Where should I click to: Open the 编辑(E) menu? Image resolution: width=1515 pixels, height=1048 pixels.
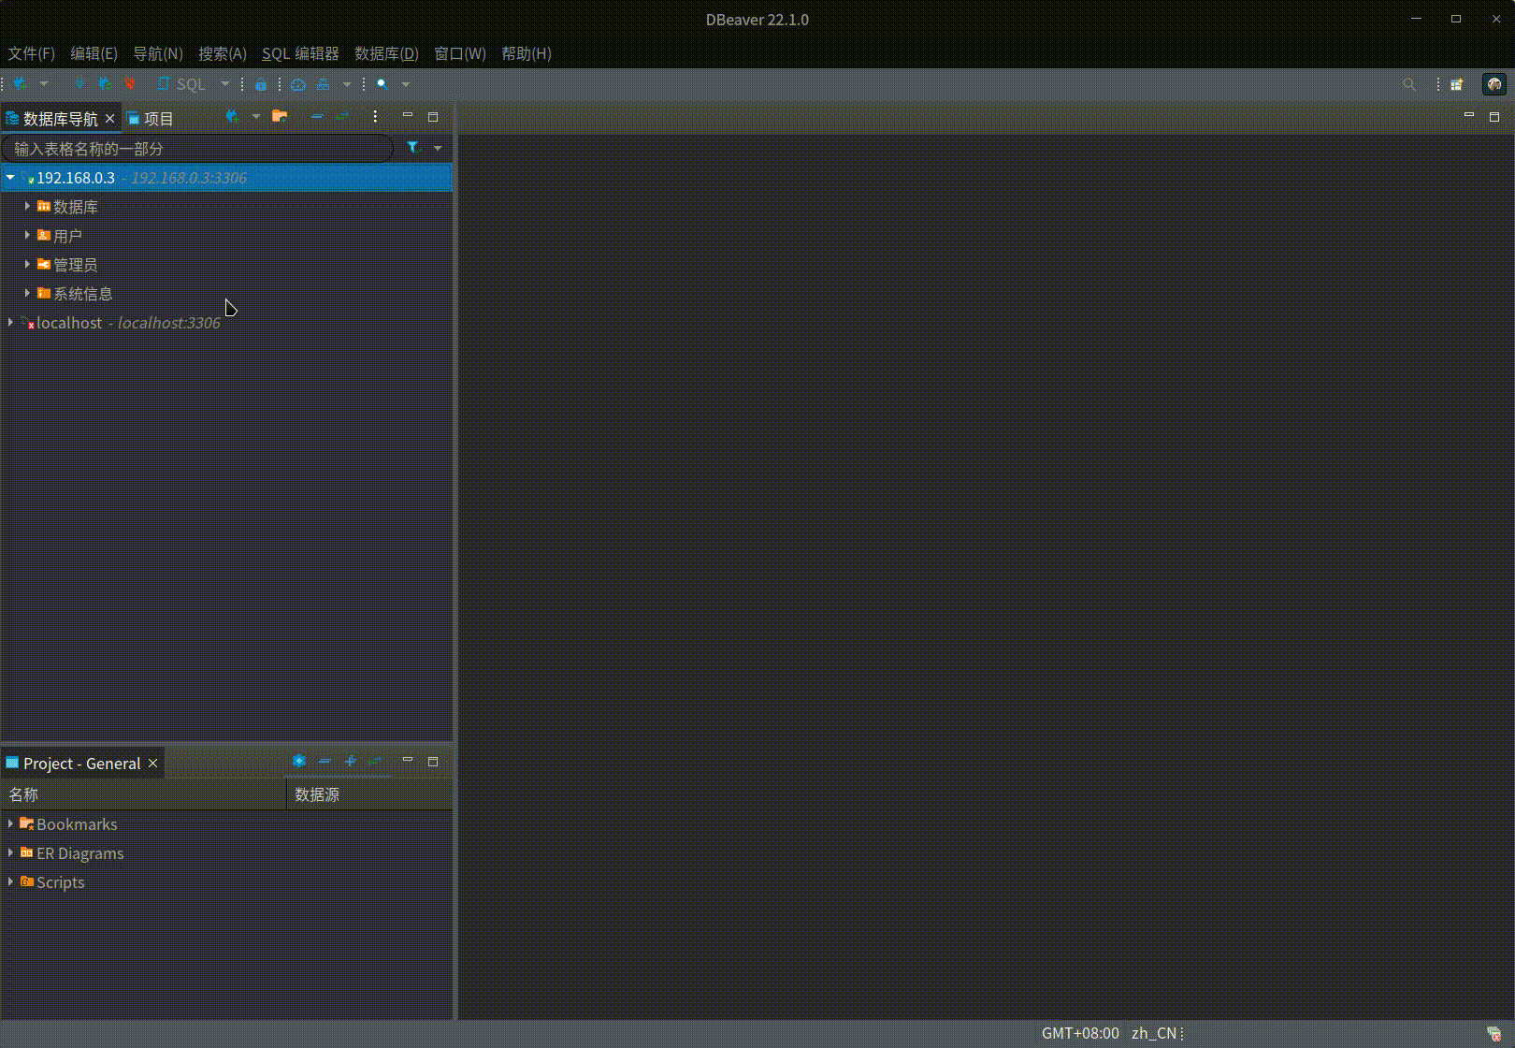[x=94, y=53]
